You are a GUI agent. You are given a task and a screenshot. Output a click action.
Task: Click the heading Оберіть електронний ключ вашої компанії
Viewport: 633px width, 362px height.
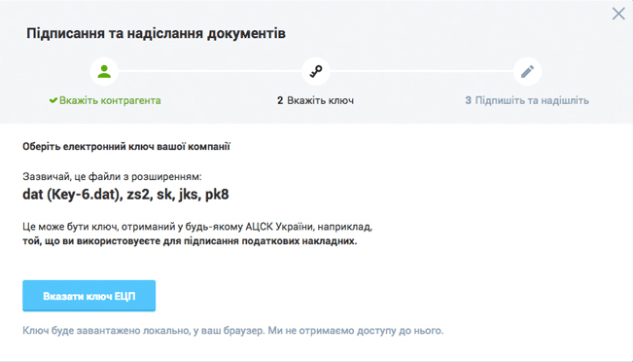click(126, 146)
